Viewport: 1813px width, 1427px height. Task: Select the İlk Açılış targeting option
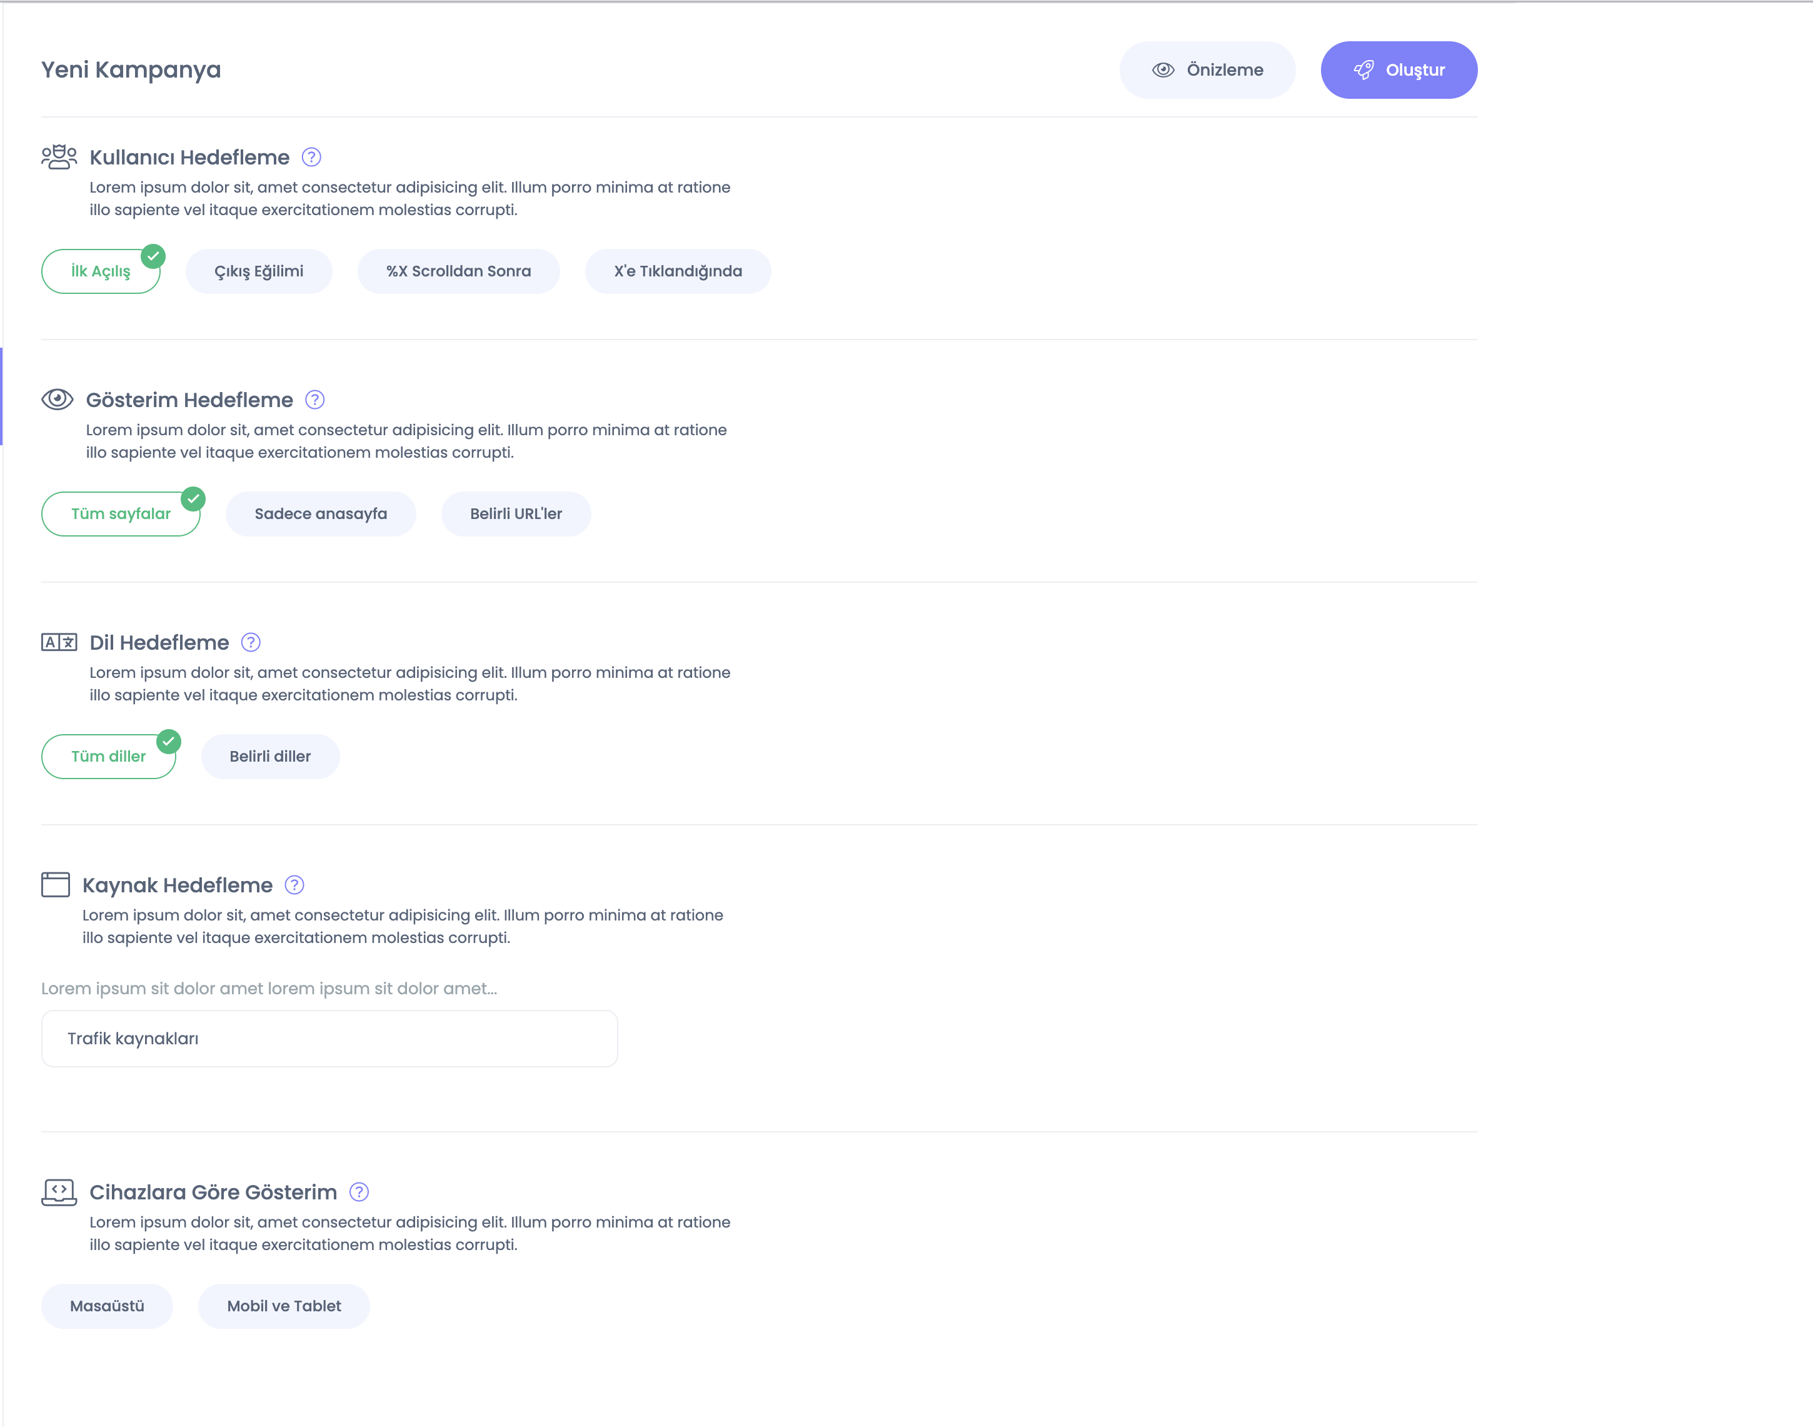[100, 271]
